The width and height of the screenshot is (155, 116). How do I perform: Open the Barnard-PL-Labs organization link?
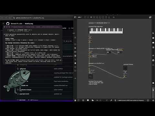16,24
